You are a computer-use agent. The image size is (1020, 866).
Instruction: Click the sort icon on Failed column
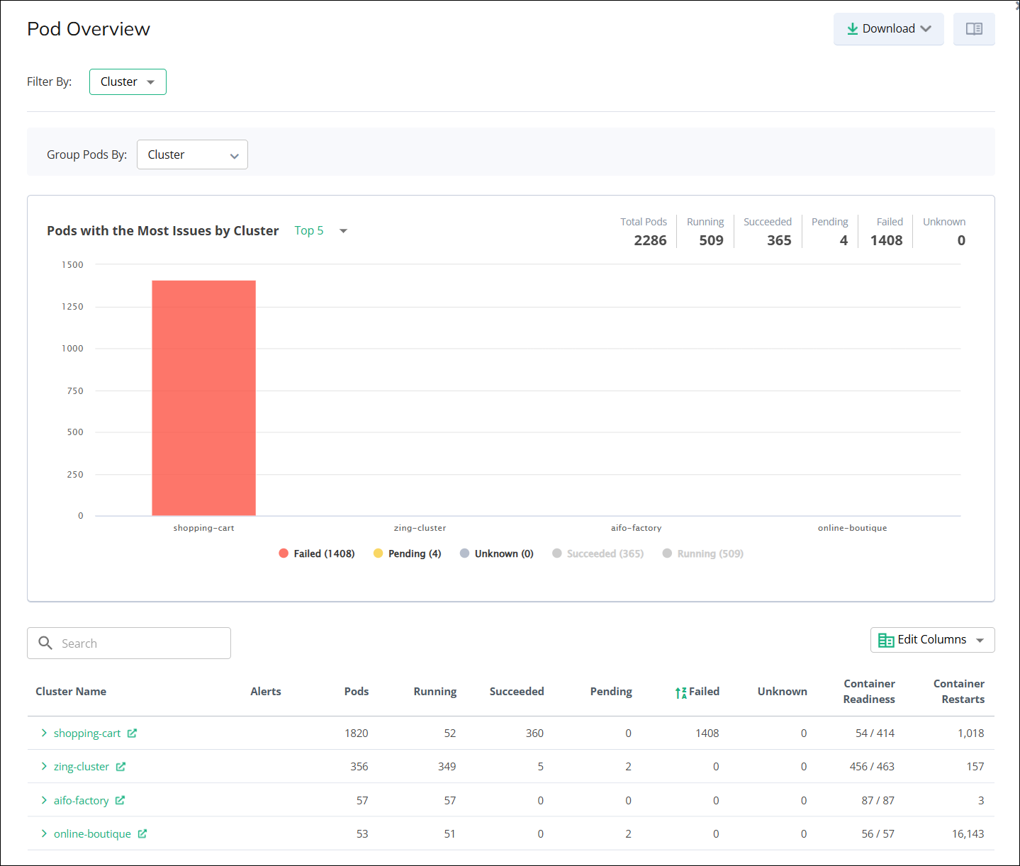point(680,692)
